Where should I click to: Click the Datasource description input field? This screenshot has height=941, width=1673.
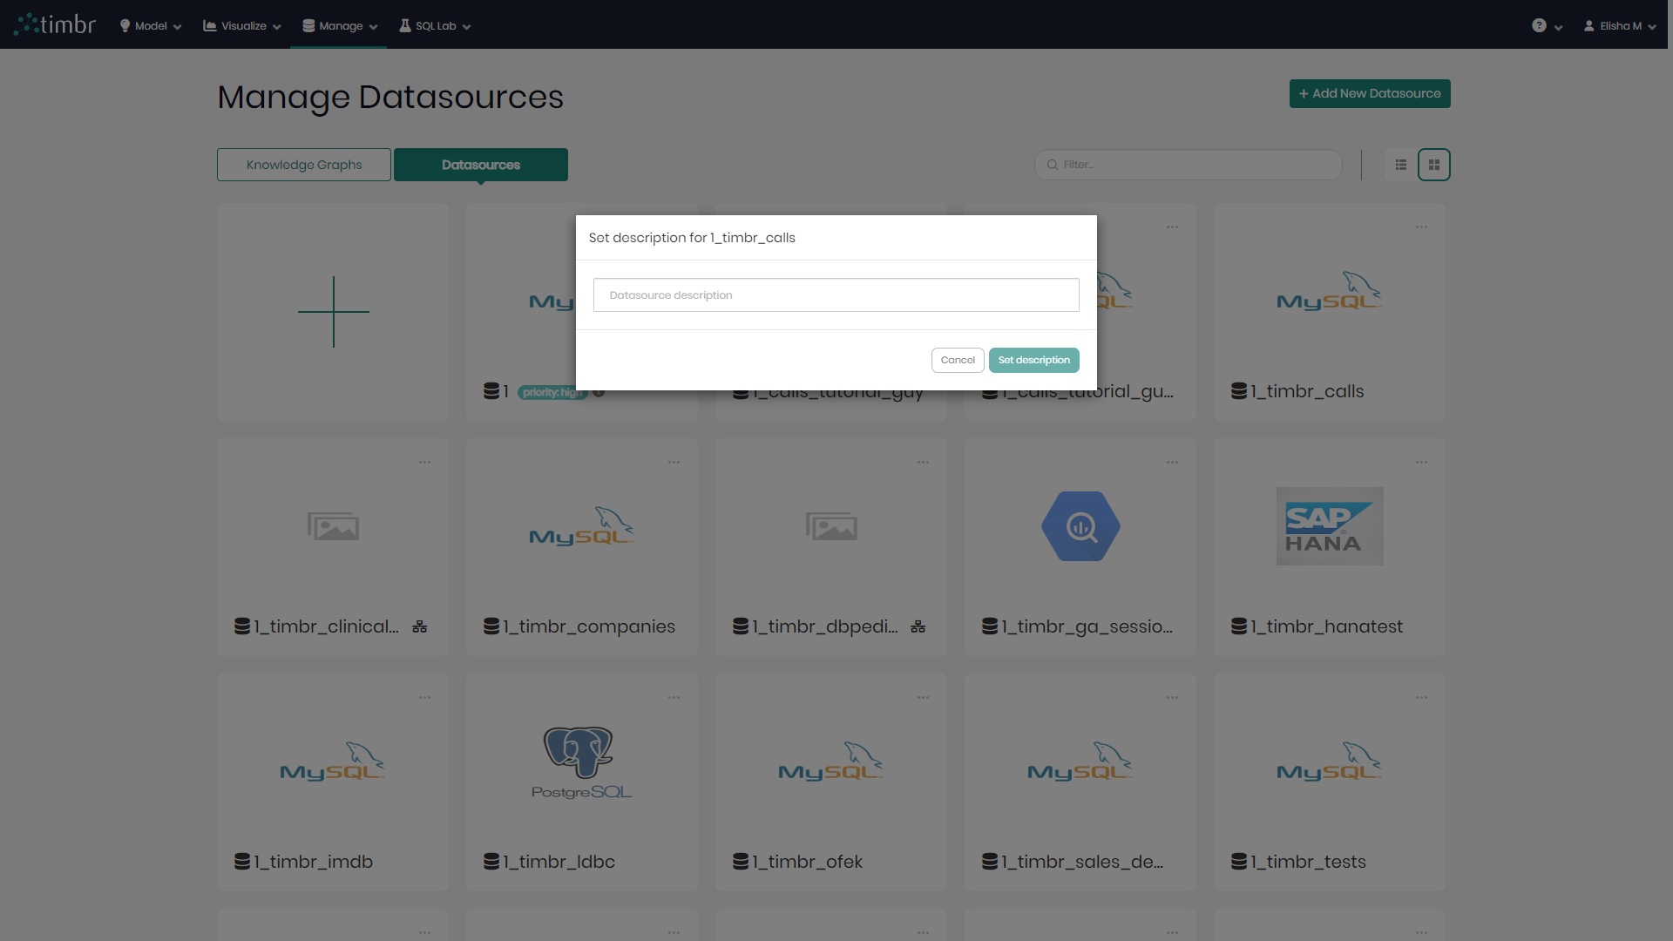(x=836, y=295)
